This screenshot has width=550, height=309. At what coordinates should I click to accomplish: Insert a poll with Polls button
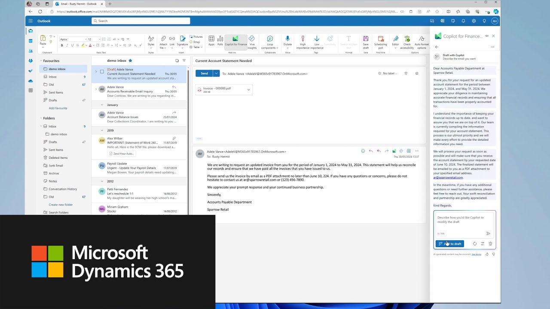pos(220,41)
